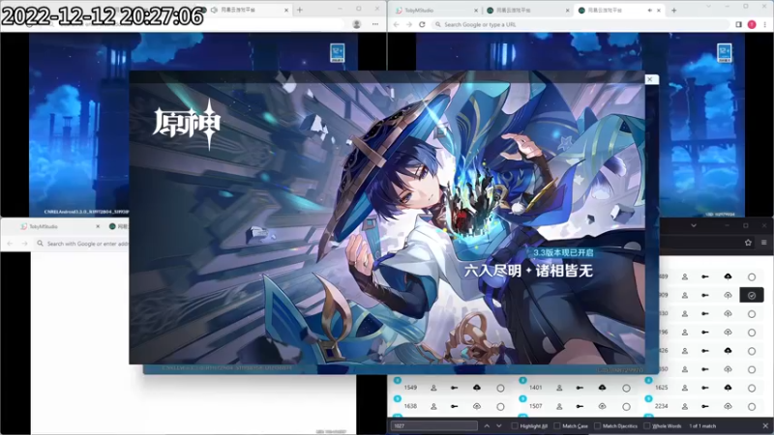Screen dimensions: 774x435
Task: Go back in the Chrome window
Action: tap(397, 24)
